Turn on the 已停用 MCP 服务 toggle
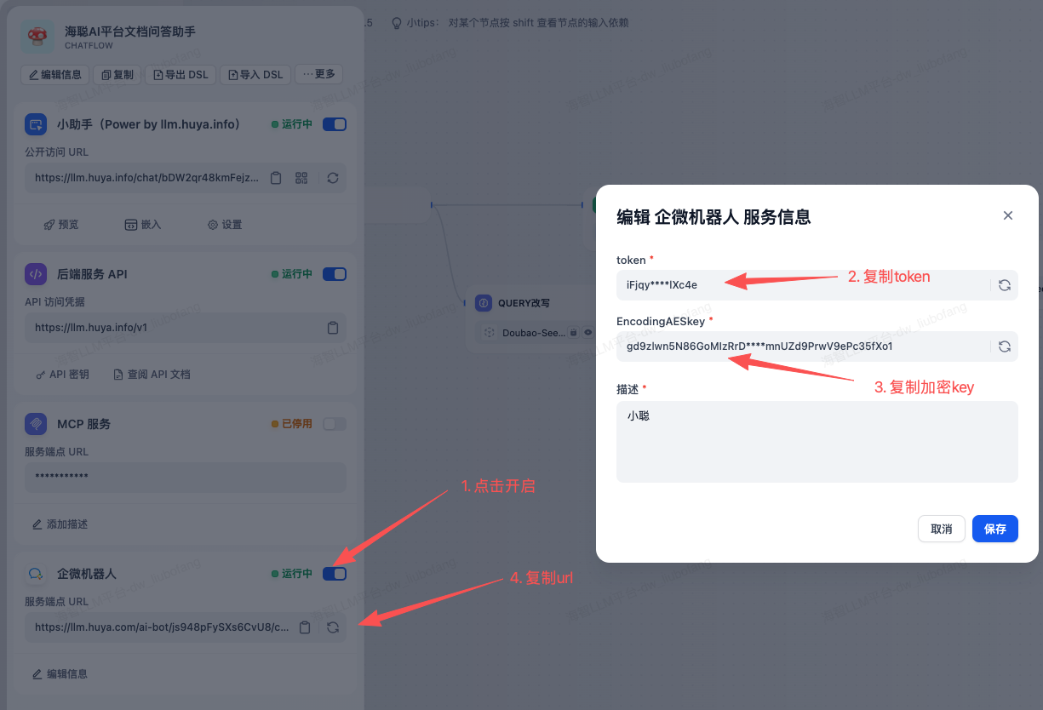1043x710 pixels. (x=334, y=423)
